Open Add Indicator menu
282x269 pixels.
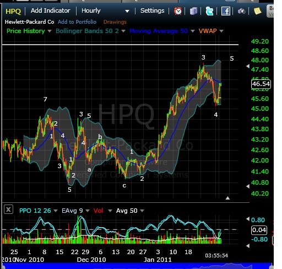51,10
